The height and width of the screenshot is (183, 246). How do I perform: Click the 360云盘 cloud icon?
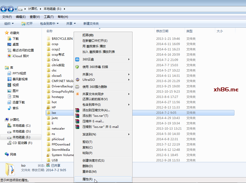tap(77, 59)
